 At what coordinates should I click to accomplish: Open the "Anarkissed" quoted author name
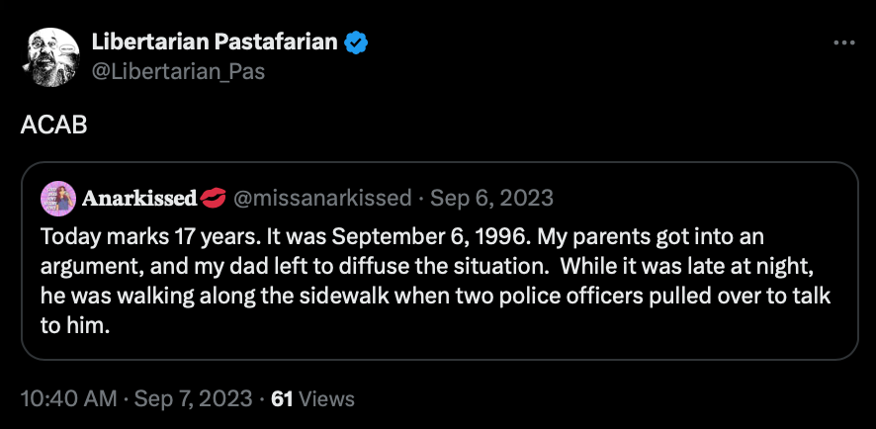(x=138, y=199)
